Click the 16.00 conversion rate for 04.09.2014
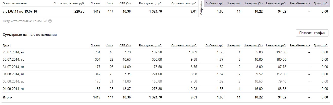Image resolution: width=333 pixels, height=105 pixels. 259,89
